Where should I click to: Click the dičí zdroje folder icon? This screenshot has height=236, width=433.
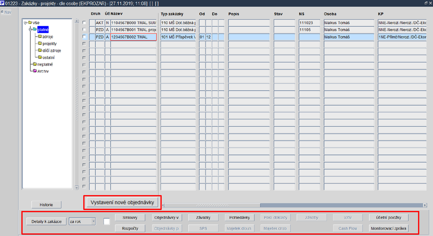click(x=40, y=50)
